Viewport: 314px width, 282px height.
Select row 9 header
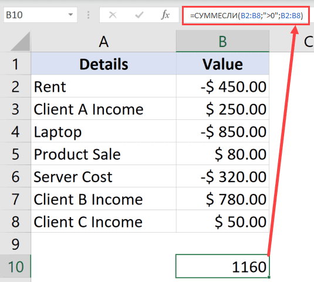point(15,244)
